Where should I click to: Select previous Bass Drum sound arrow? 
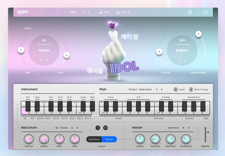tap(72, 128)
